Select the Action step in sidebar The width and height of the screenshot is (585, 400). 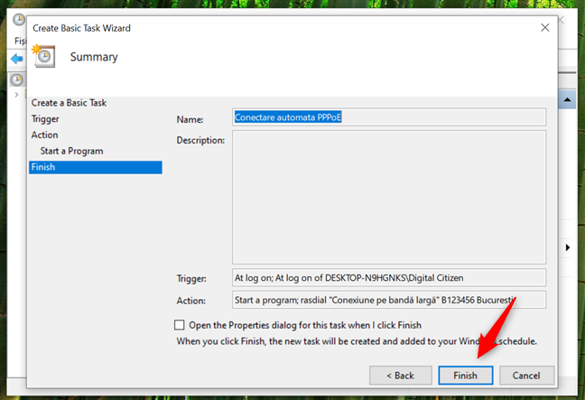pyautogui.click(x=44, y=135)
